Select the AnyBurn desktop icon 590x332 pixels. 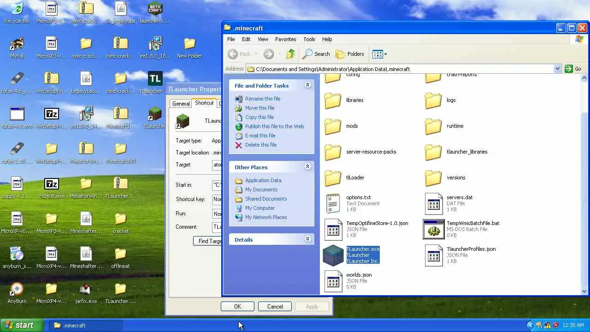click(17, 293)
